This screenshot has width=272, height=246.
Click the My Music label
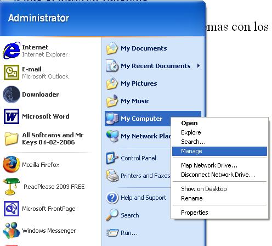click(x=135, y=101)
